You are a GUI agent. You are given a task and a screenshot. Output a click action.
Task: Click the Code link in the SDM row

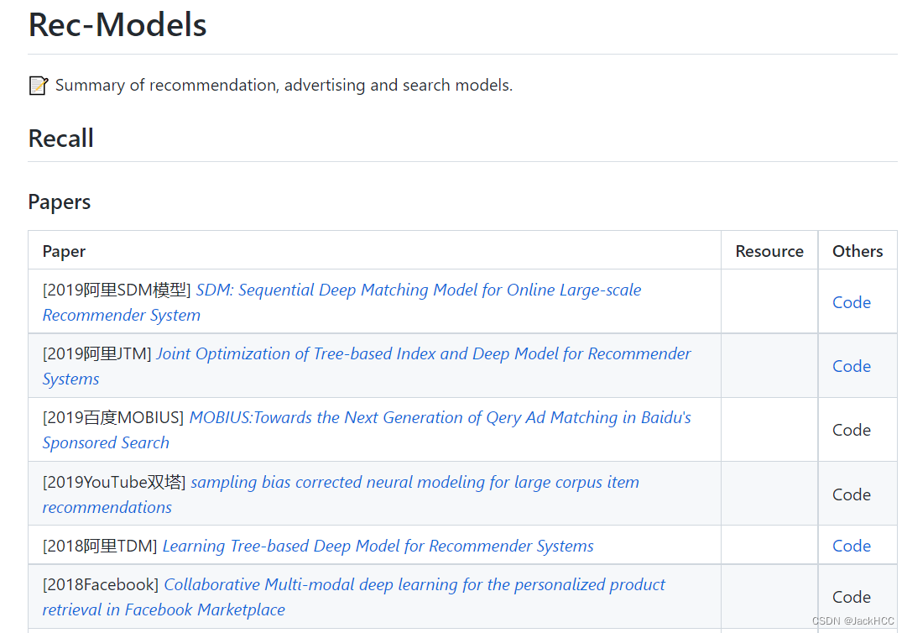(852, 302)
